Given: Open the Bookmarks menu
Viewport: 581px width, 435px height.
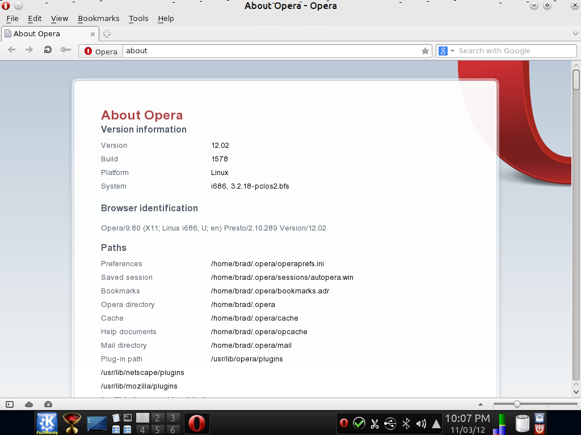Looking at the screenshot, I should tap(99, 19).
